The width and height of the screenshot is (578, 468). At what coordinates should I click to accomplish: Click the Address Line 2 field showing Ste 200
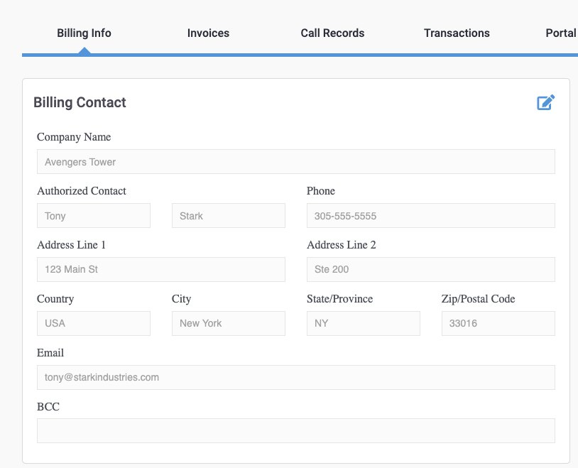[431, 269]
